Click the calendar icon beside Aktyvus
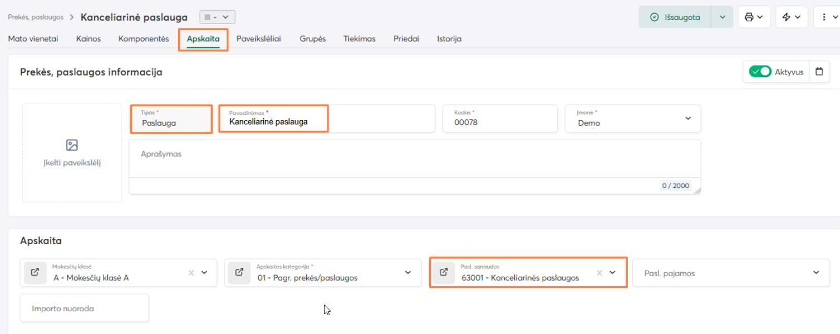The image size is (840, 334). pyautogui.click(x=819, y=72)
